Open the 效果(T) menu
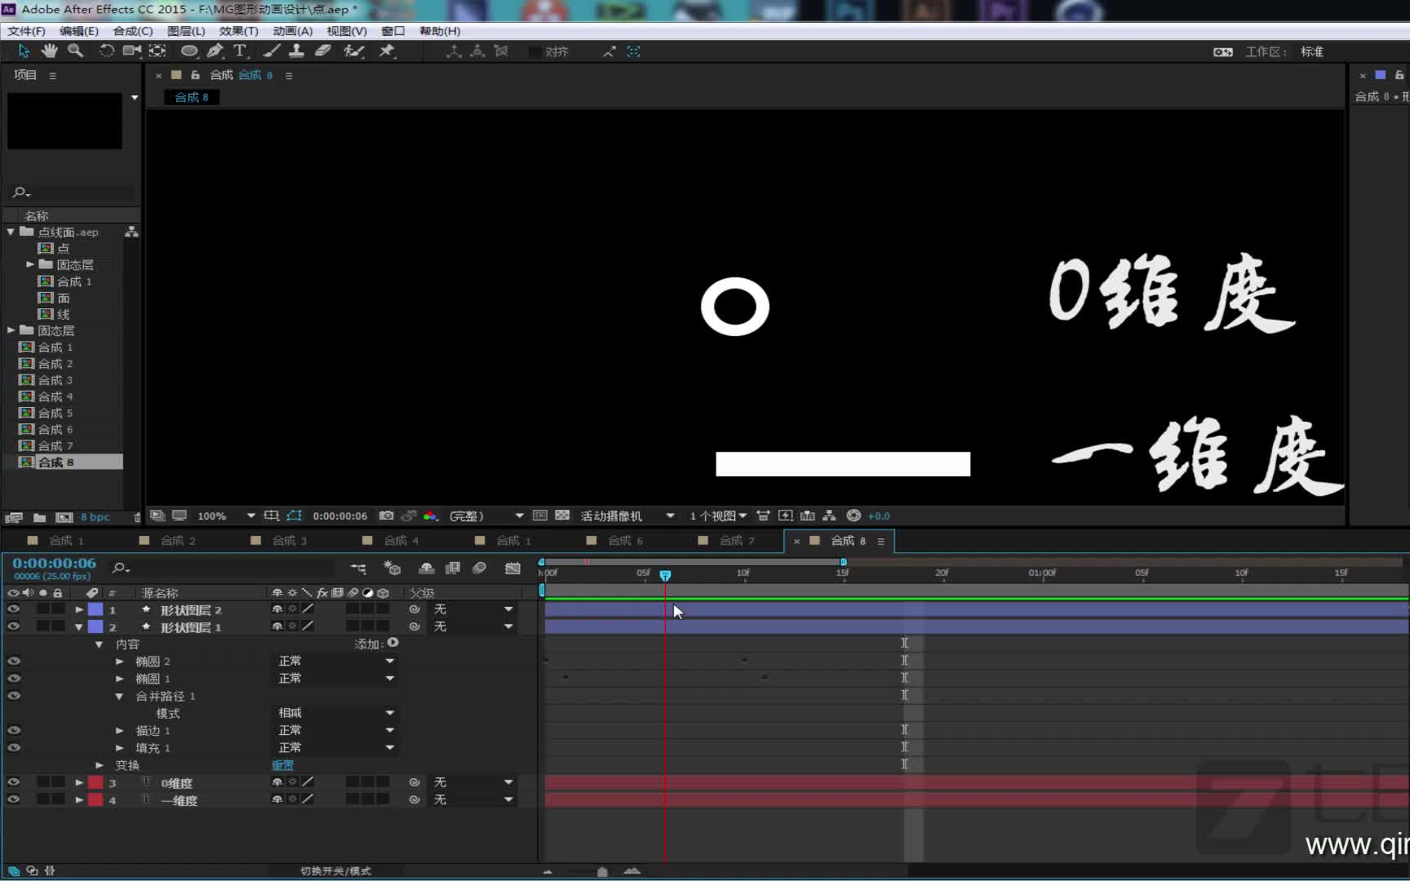This screenshot has width=1410, height=881. [x=238, y=31]
